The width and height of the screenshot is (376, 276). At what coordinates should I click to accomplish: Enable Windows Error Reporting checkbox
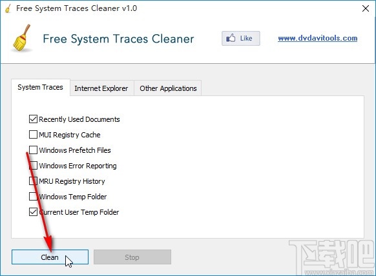click(33, 166)
